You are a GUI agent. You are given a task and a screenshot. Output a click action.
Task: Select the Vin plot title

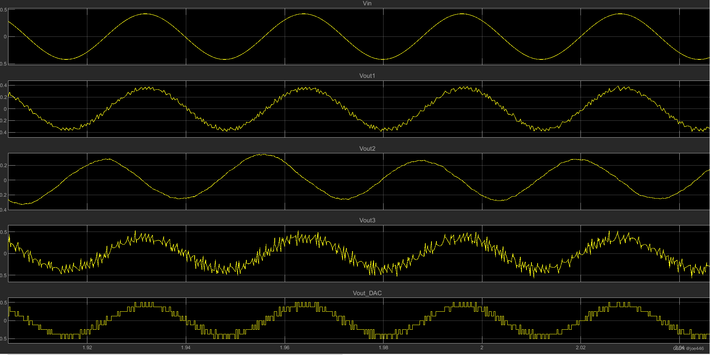(367, 3)
